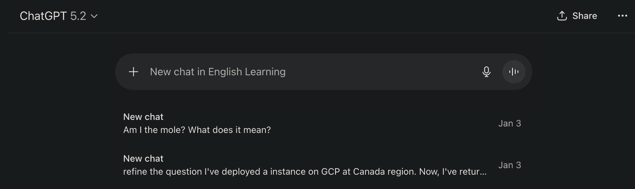Image resolution: width=635 pixels, height=189 pixels.
Task: Click the 5.2 model version label
Action: 78,16
